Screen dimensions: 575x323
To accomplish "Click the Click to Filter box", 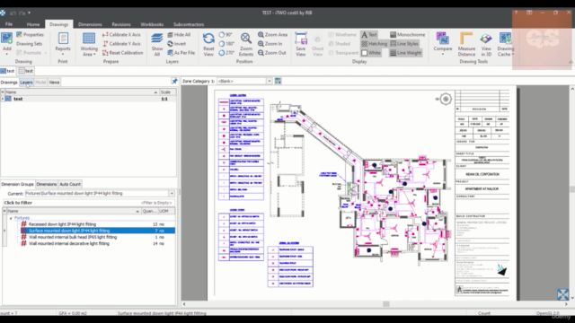I will coord(88,203).
